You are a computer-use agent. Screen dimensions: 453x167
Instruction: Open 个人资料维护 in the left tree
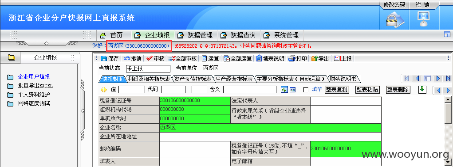point(34,94)
